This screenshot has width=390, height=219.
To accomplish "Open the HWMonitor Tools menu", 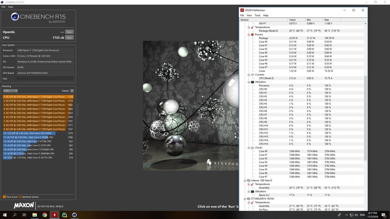I will point(257,15).
